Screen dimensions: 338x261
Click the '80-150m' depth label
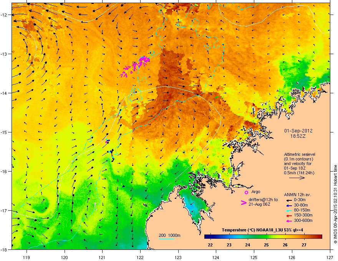[x=302, y=210]
